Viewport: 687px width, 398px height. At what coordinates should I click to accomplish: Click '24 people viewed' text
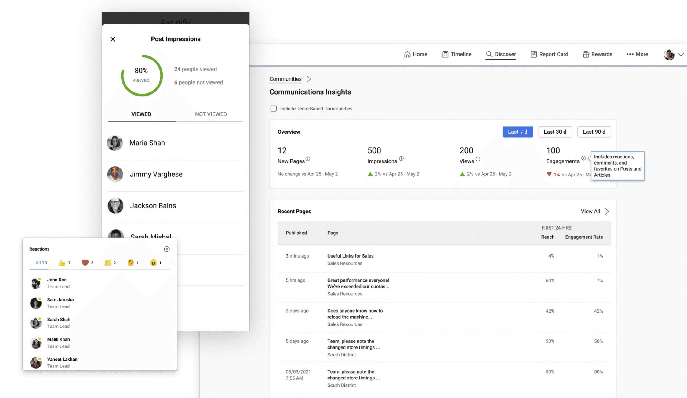pyautogui.click(x=195, y=69)
